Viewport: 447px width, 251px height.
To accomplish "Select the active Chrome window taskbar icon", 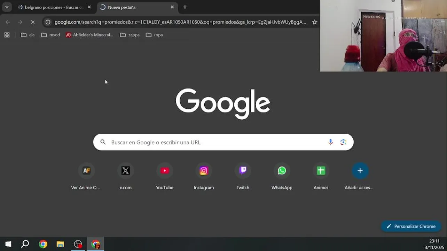I will (x=95, y=244).
